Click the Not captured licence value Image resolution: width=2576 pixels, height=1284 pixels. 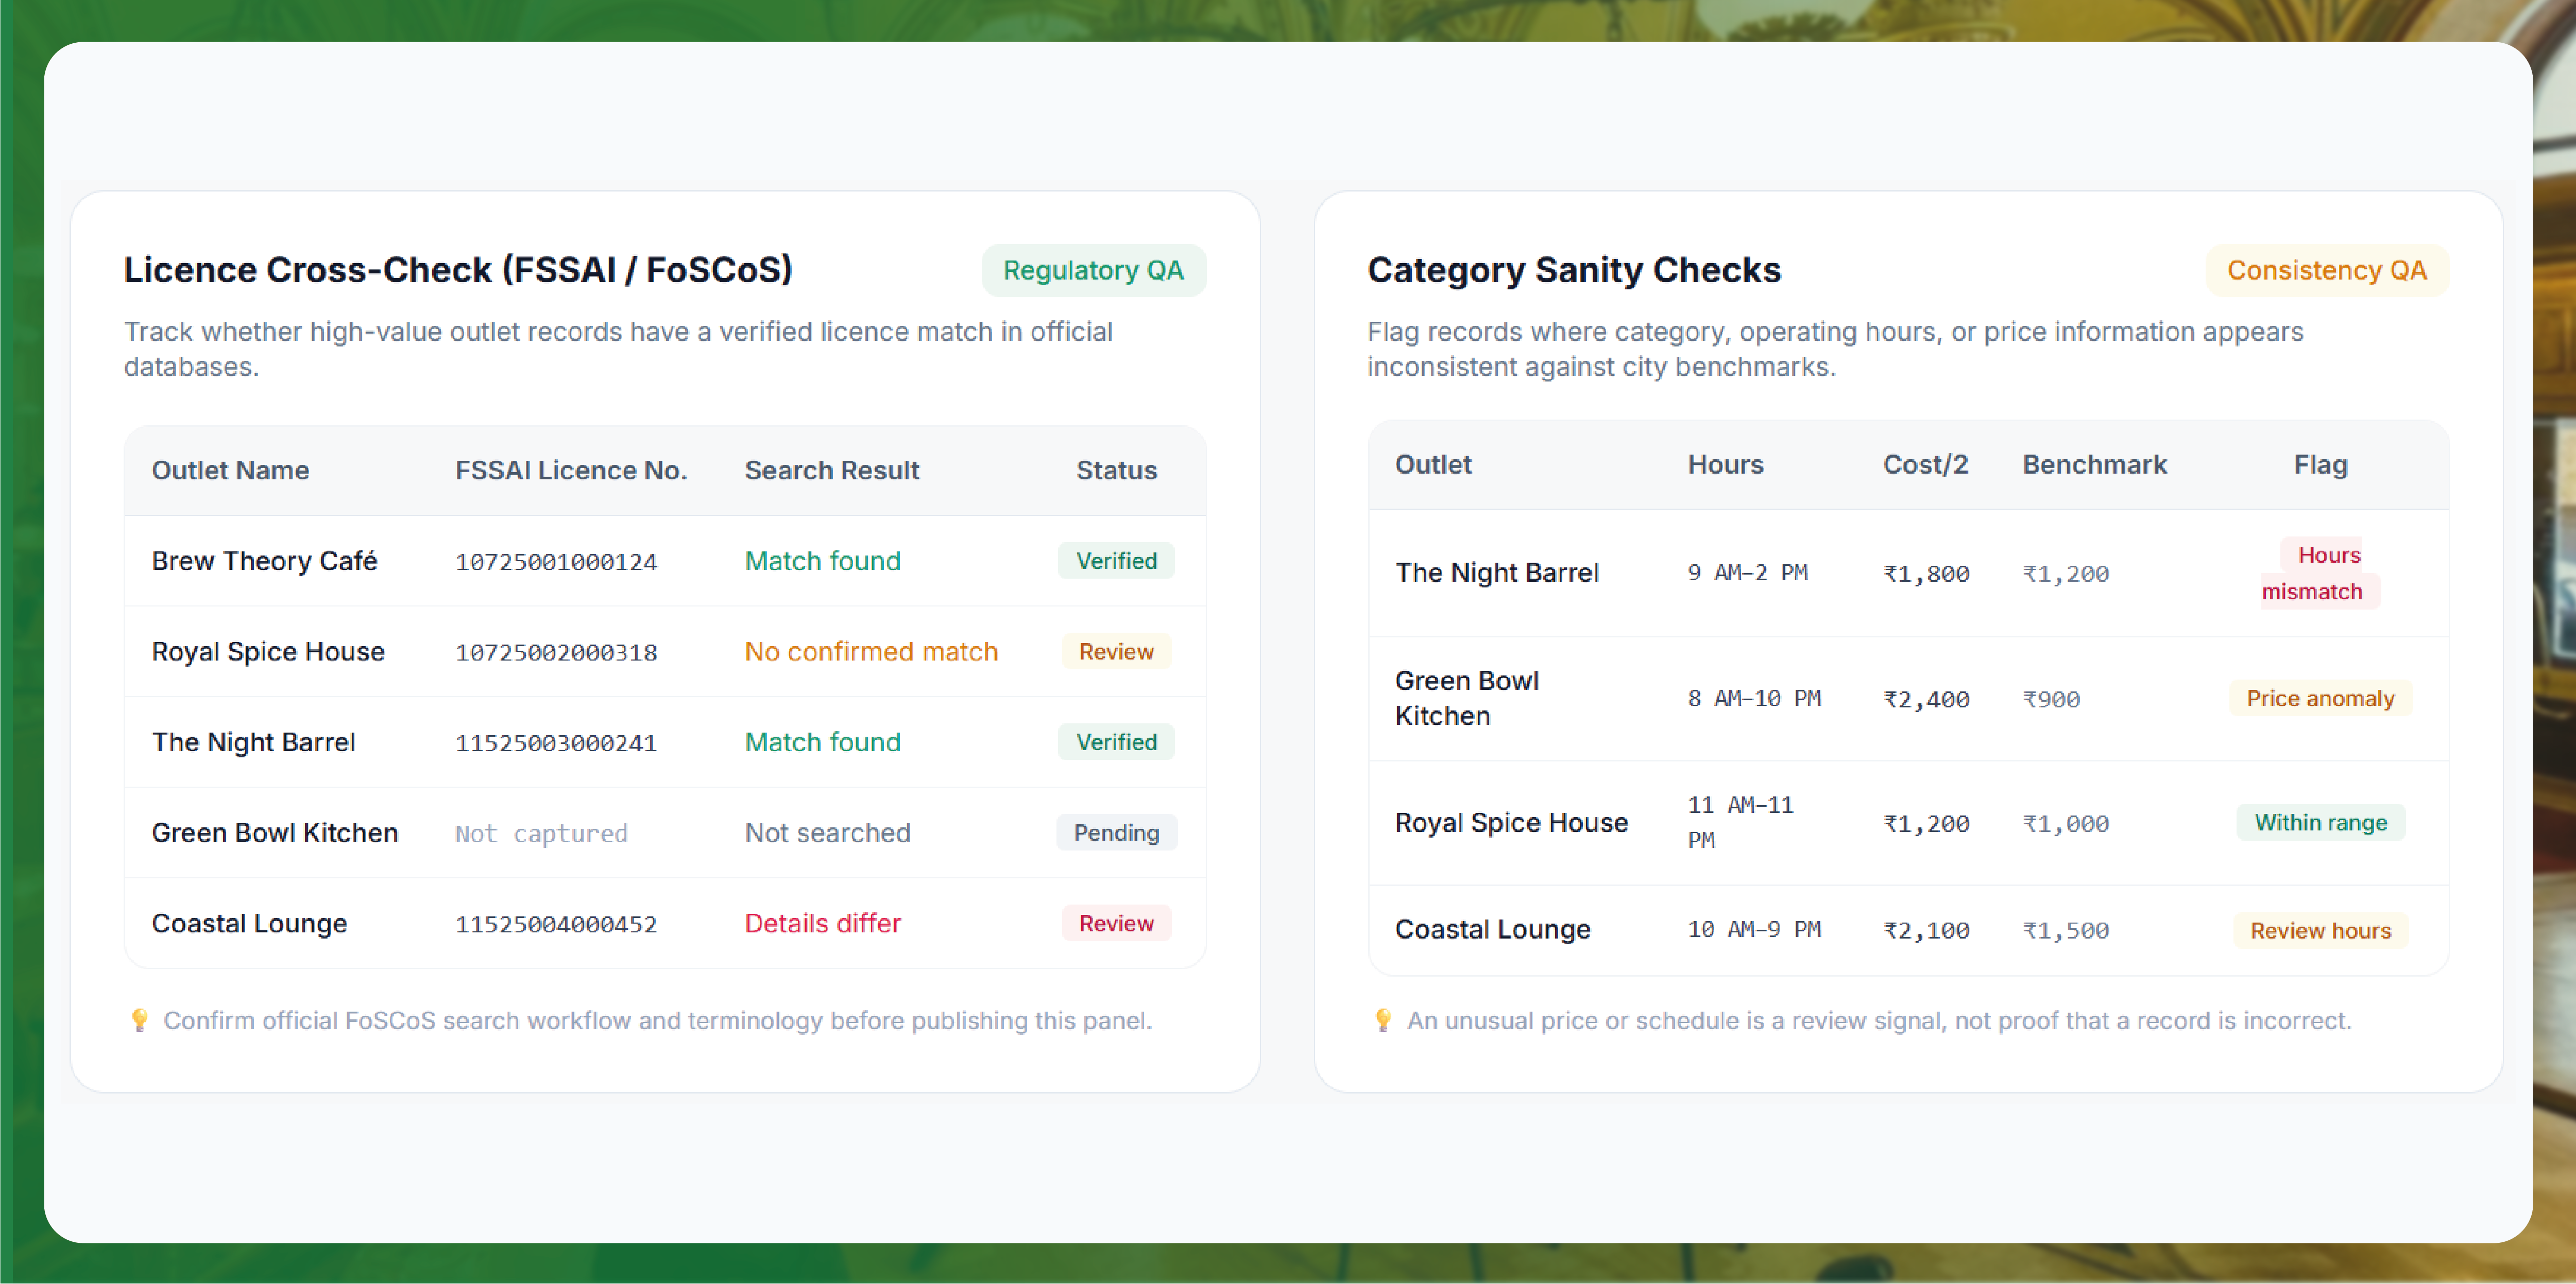coord(541,835)
